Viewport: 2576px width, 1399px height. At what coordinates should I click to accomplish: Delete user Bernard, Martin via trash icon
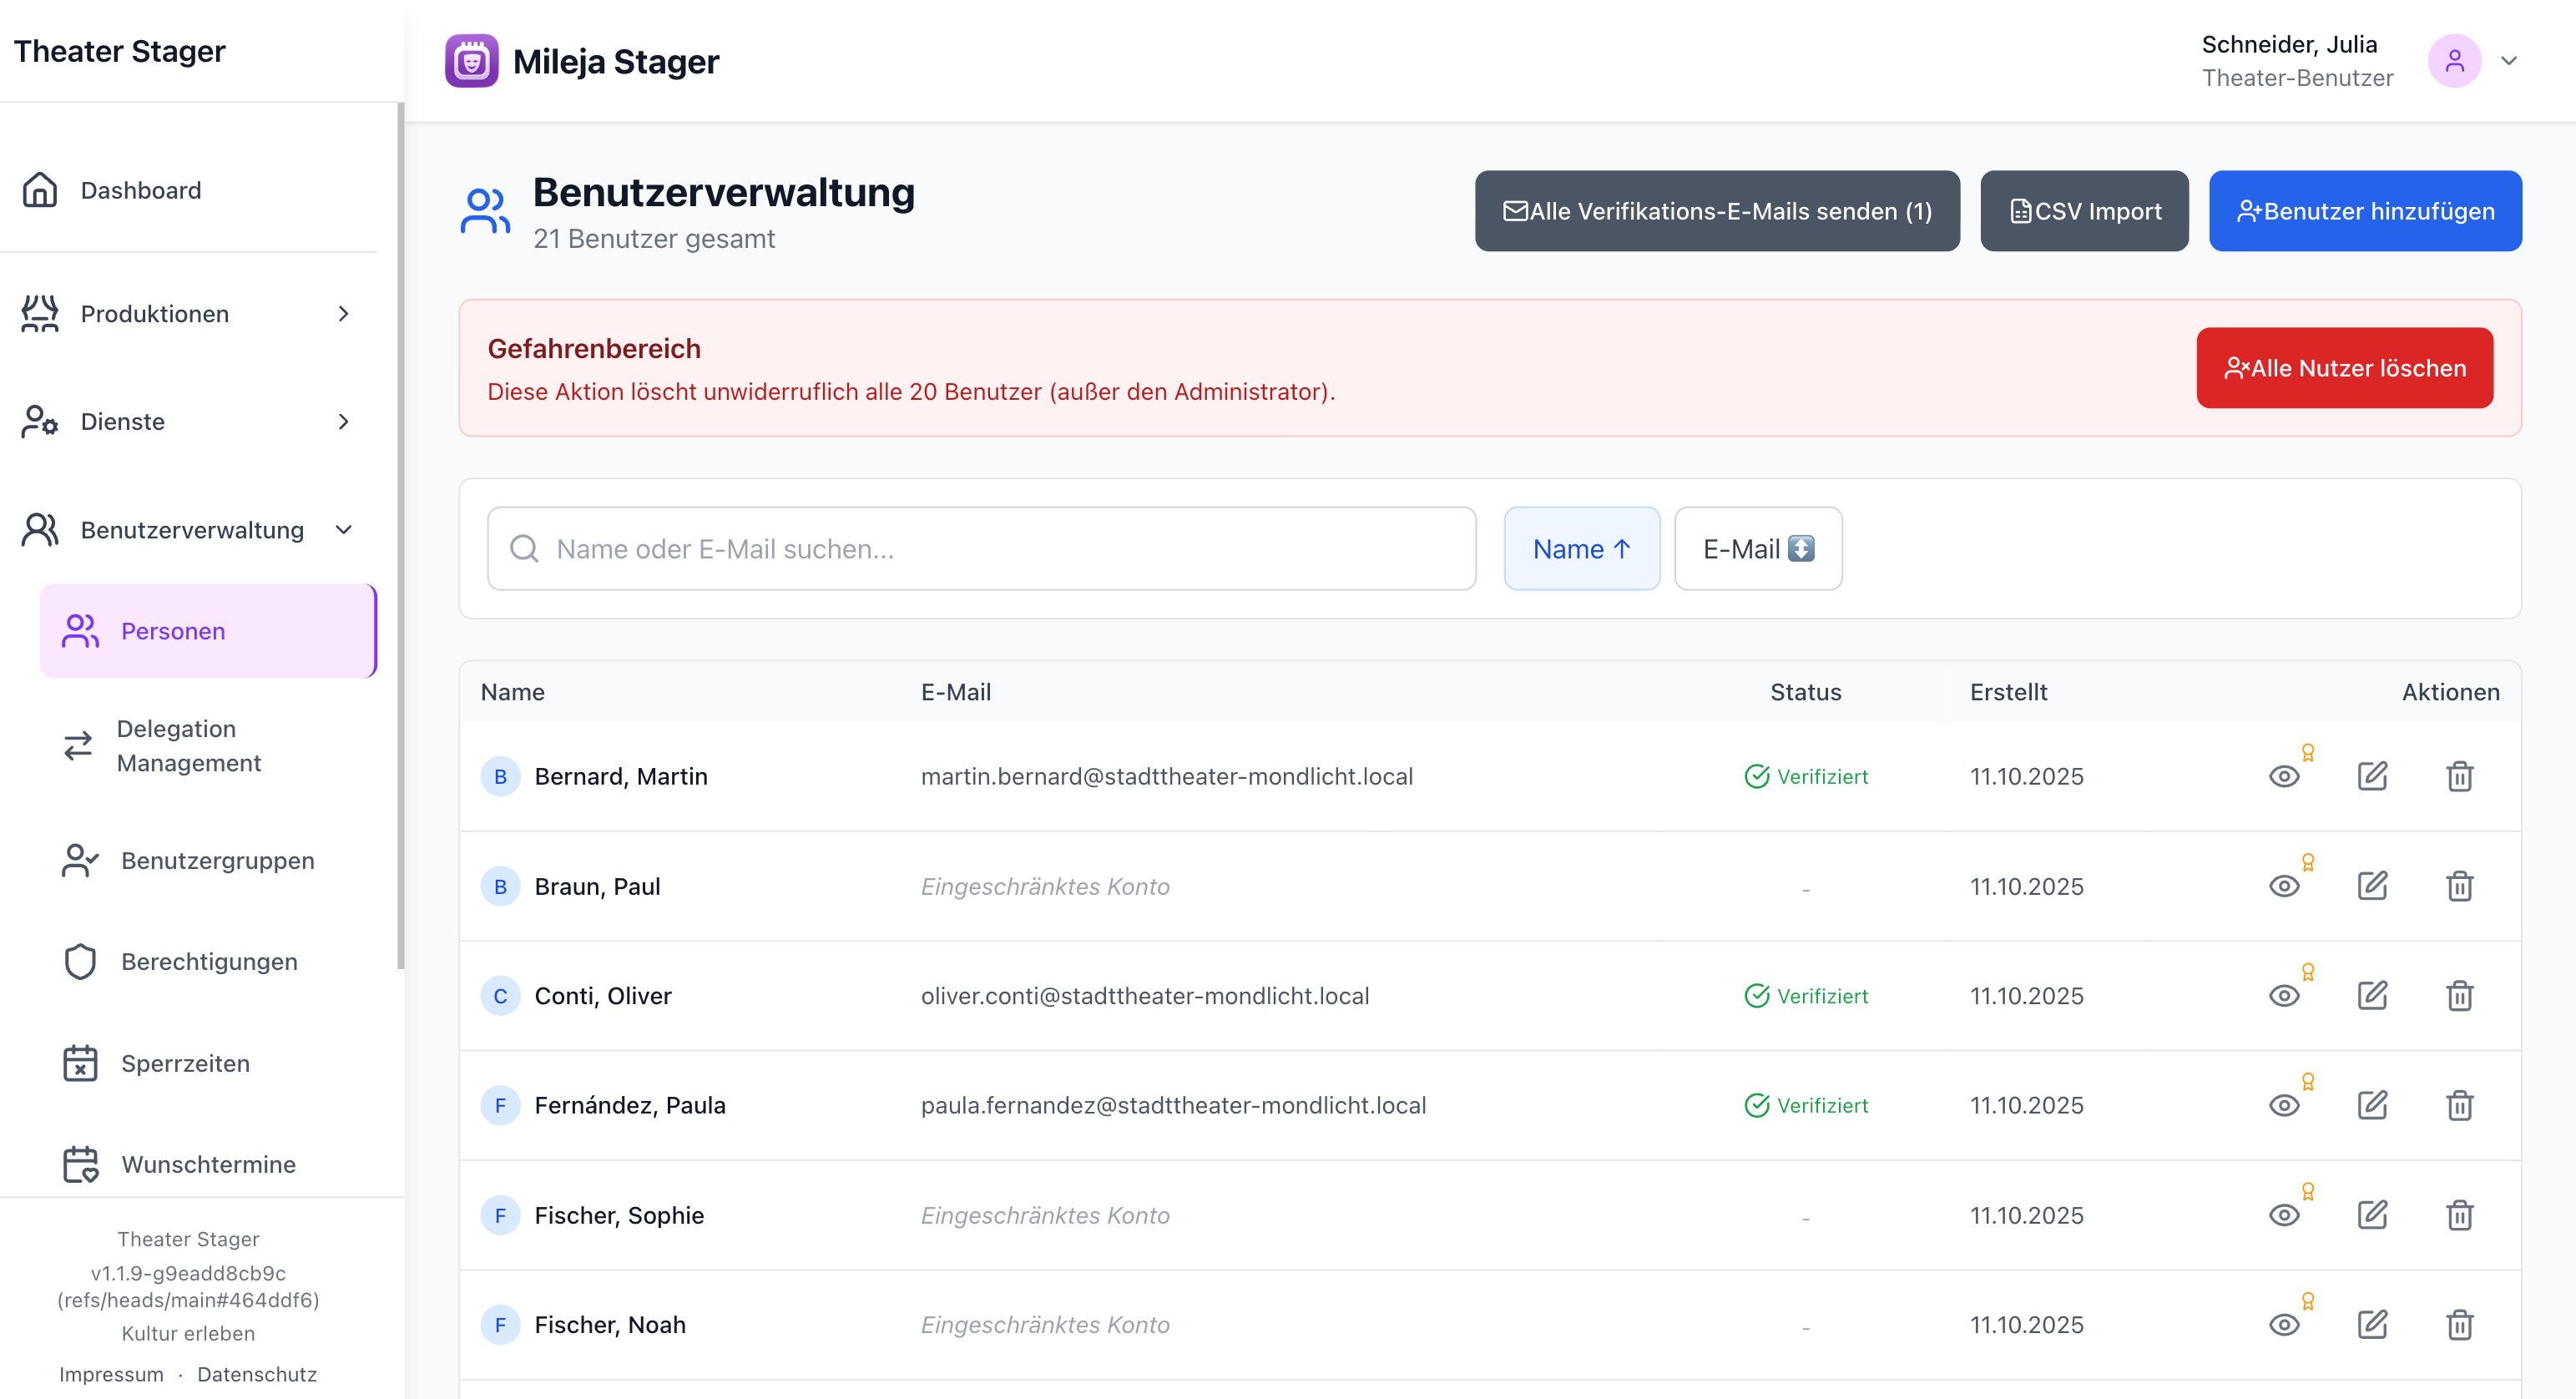tap(2459, 776)
